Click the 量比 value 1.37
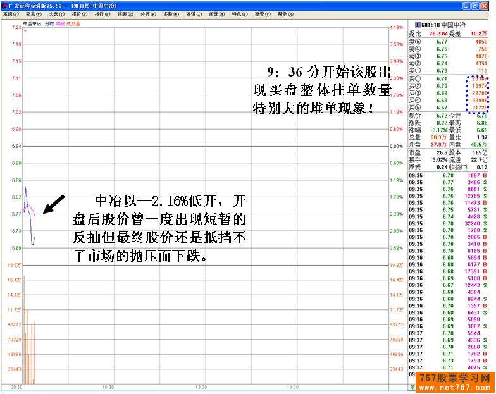 click(482, 138)
